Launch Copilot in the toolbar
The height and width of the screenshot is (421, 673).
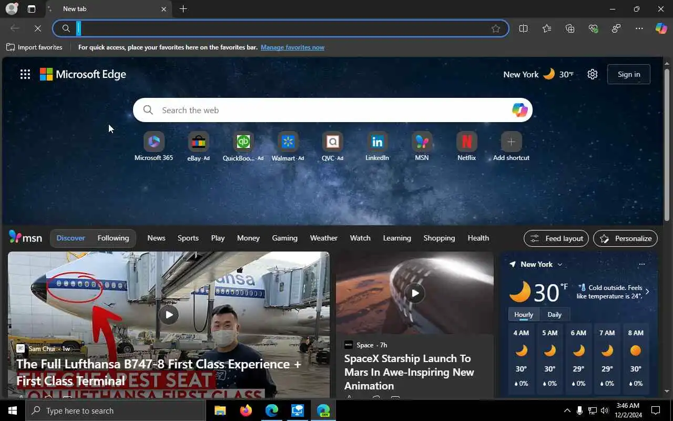(x=661, y=28)
